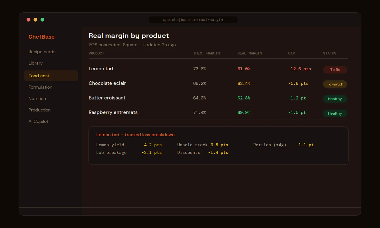Click real margin 61.0%
Image resolution: width=380 pixels, height=228 pixels.
[x=244, y=69]
